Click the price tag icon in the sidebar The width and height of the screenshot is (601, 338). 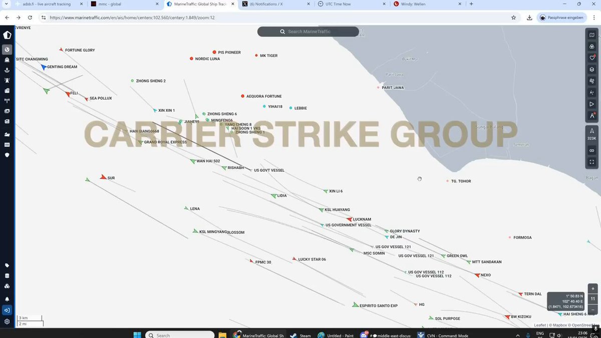click(x=7, y=265)
